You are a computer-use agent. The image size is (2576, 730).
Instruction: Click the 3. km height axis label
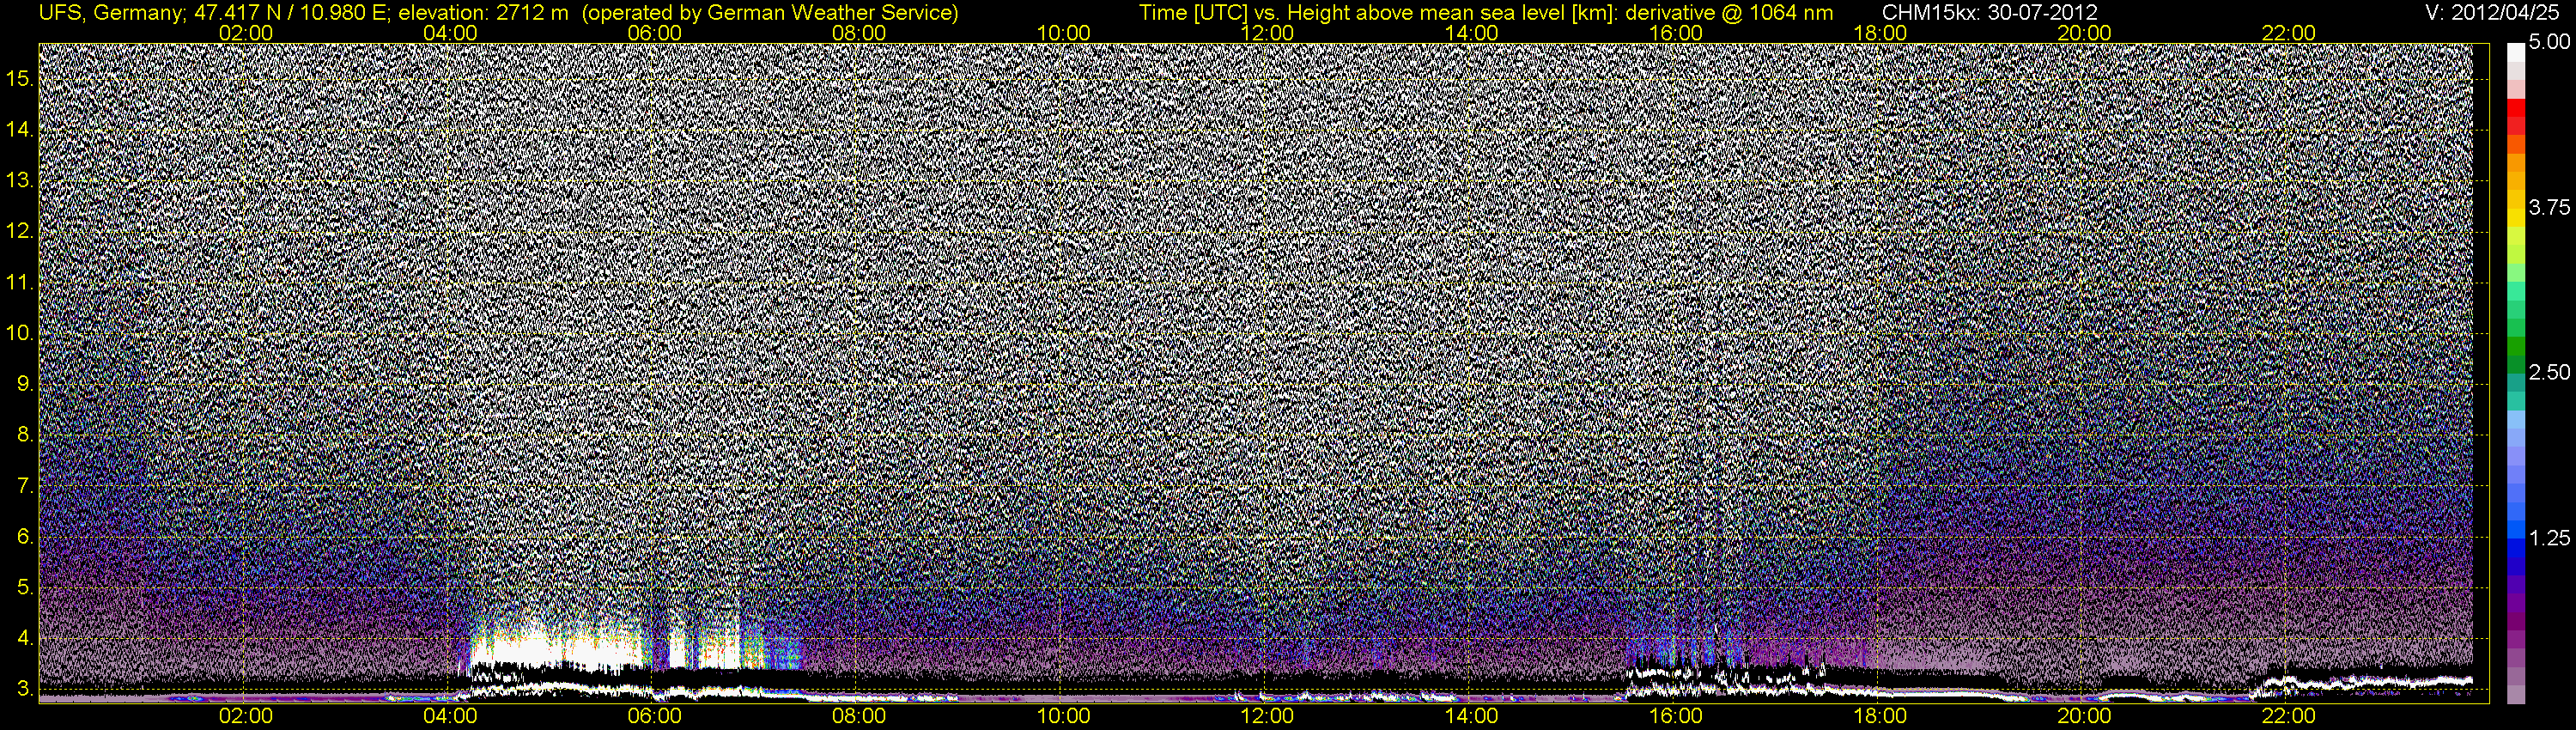(26, 689)
